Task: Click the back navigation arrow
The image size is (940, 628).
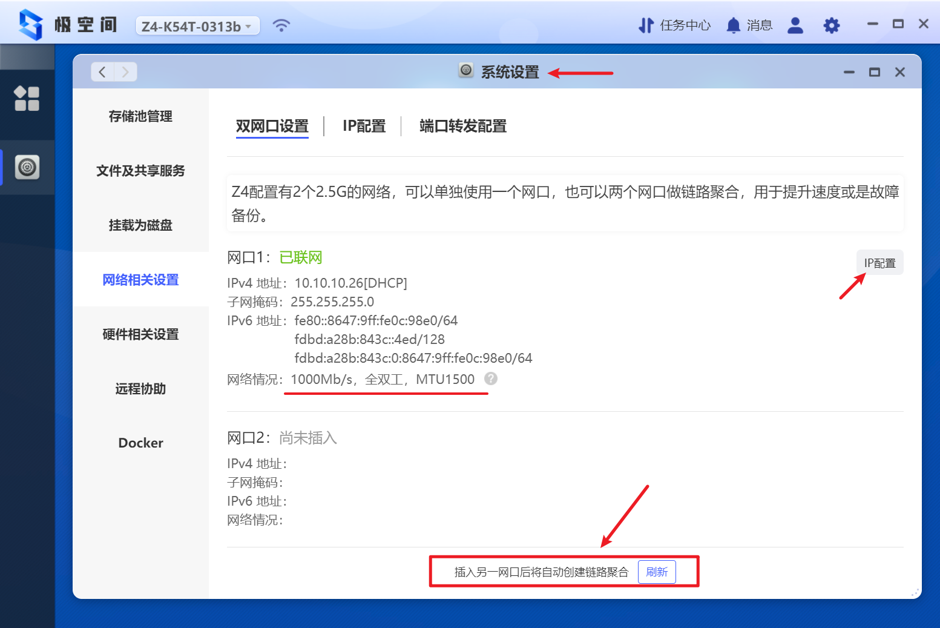Action: click(x=102, y=71)
